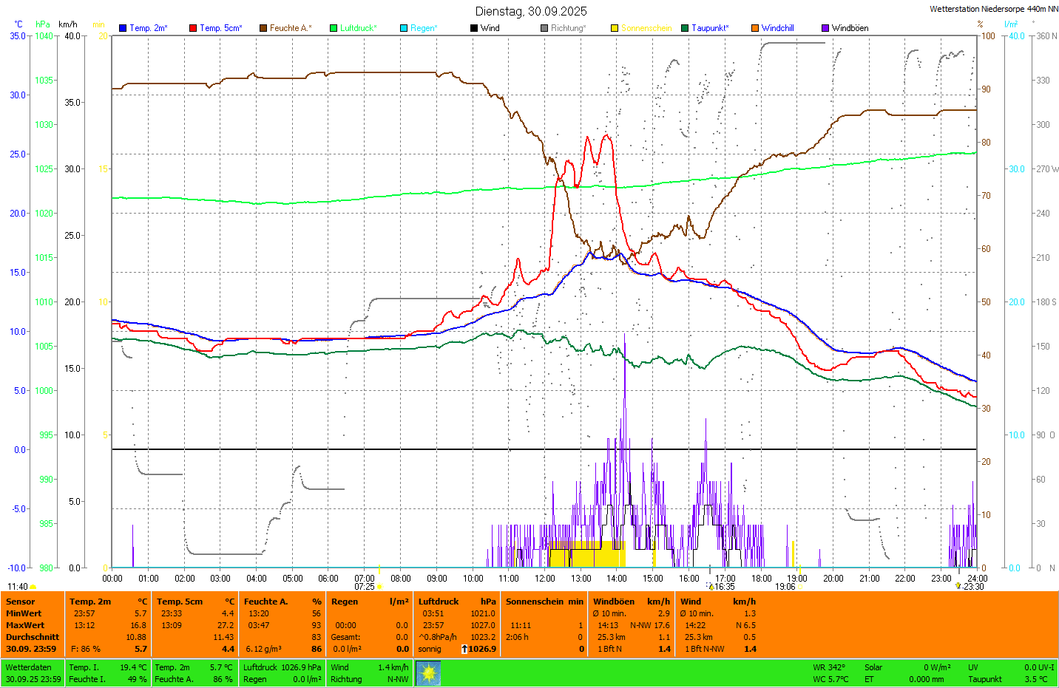Click the sunrise marker at 07:25
The height and width of the screenshot is (688, 1059).
coord(379,587)
